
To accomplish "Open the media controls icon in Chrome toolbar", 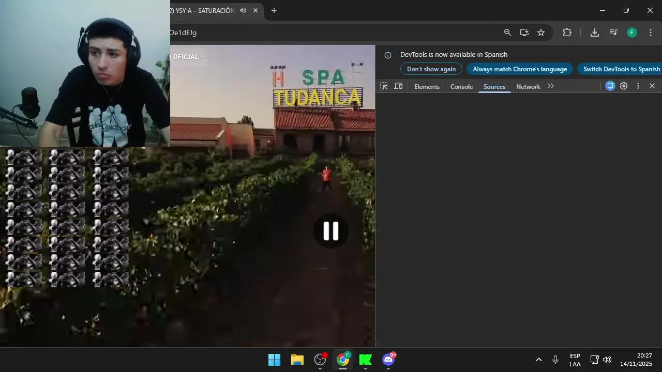I will [x=613, y=33].
